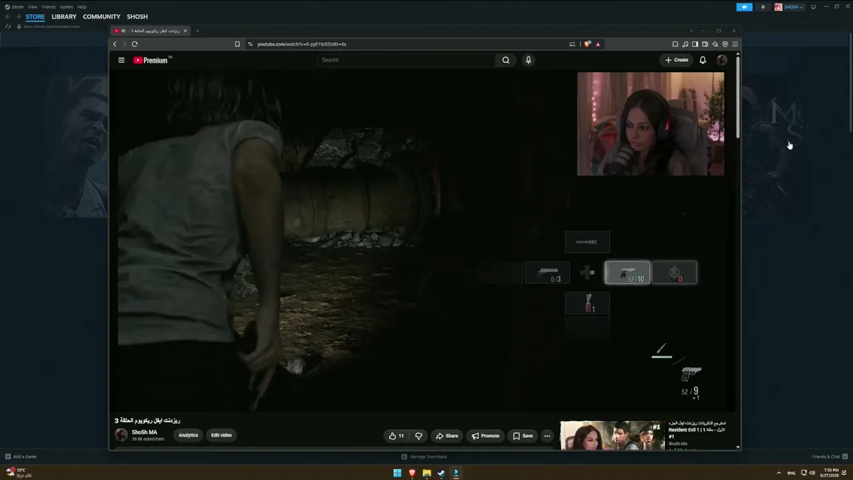Screen dimensions: 853x480
Task: Open the YouTube guide hamburger menu
Action: (121, 60)
